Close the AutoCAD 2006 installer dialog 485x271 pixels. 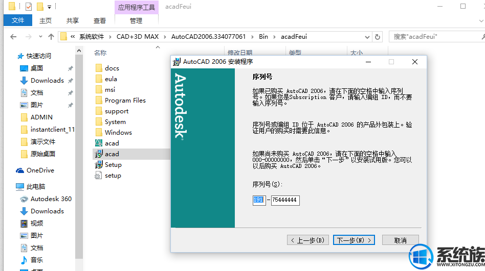point(415,62)
